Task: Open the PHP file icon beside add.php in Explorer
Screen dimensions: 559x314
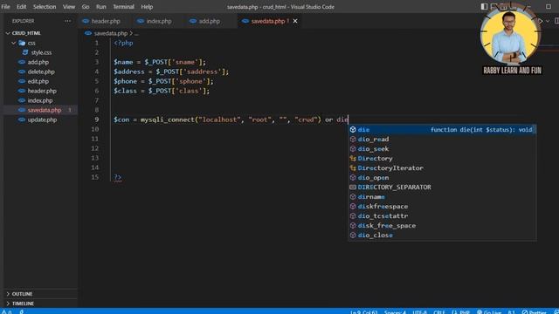Action: (22, 62)
